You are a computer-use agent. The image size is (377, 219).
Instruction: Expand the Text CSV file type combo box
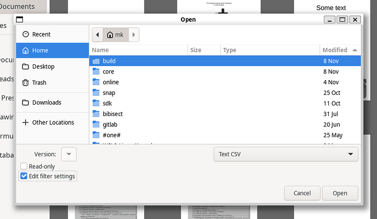pos(285,154)
